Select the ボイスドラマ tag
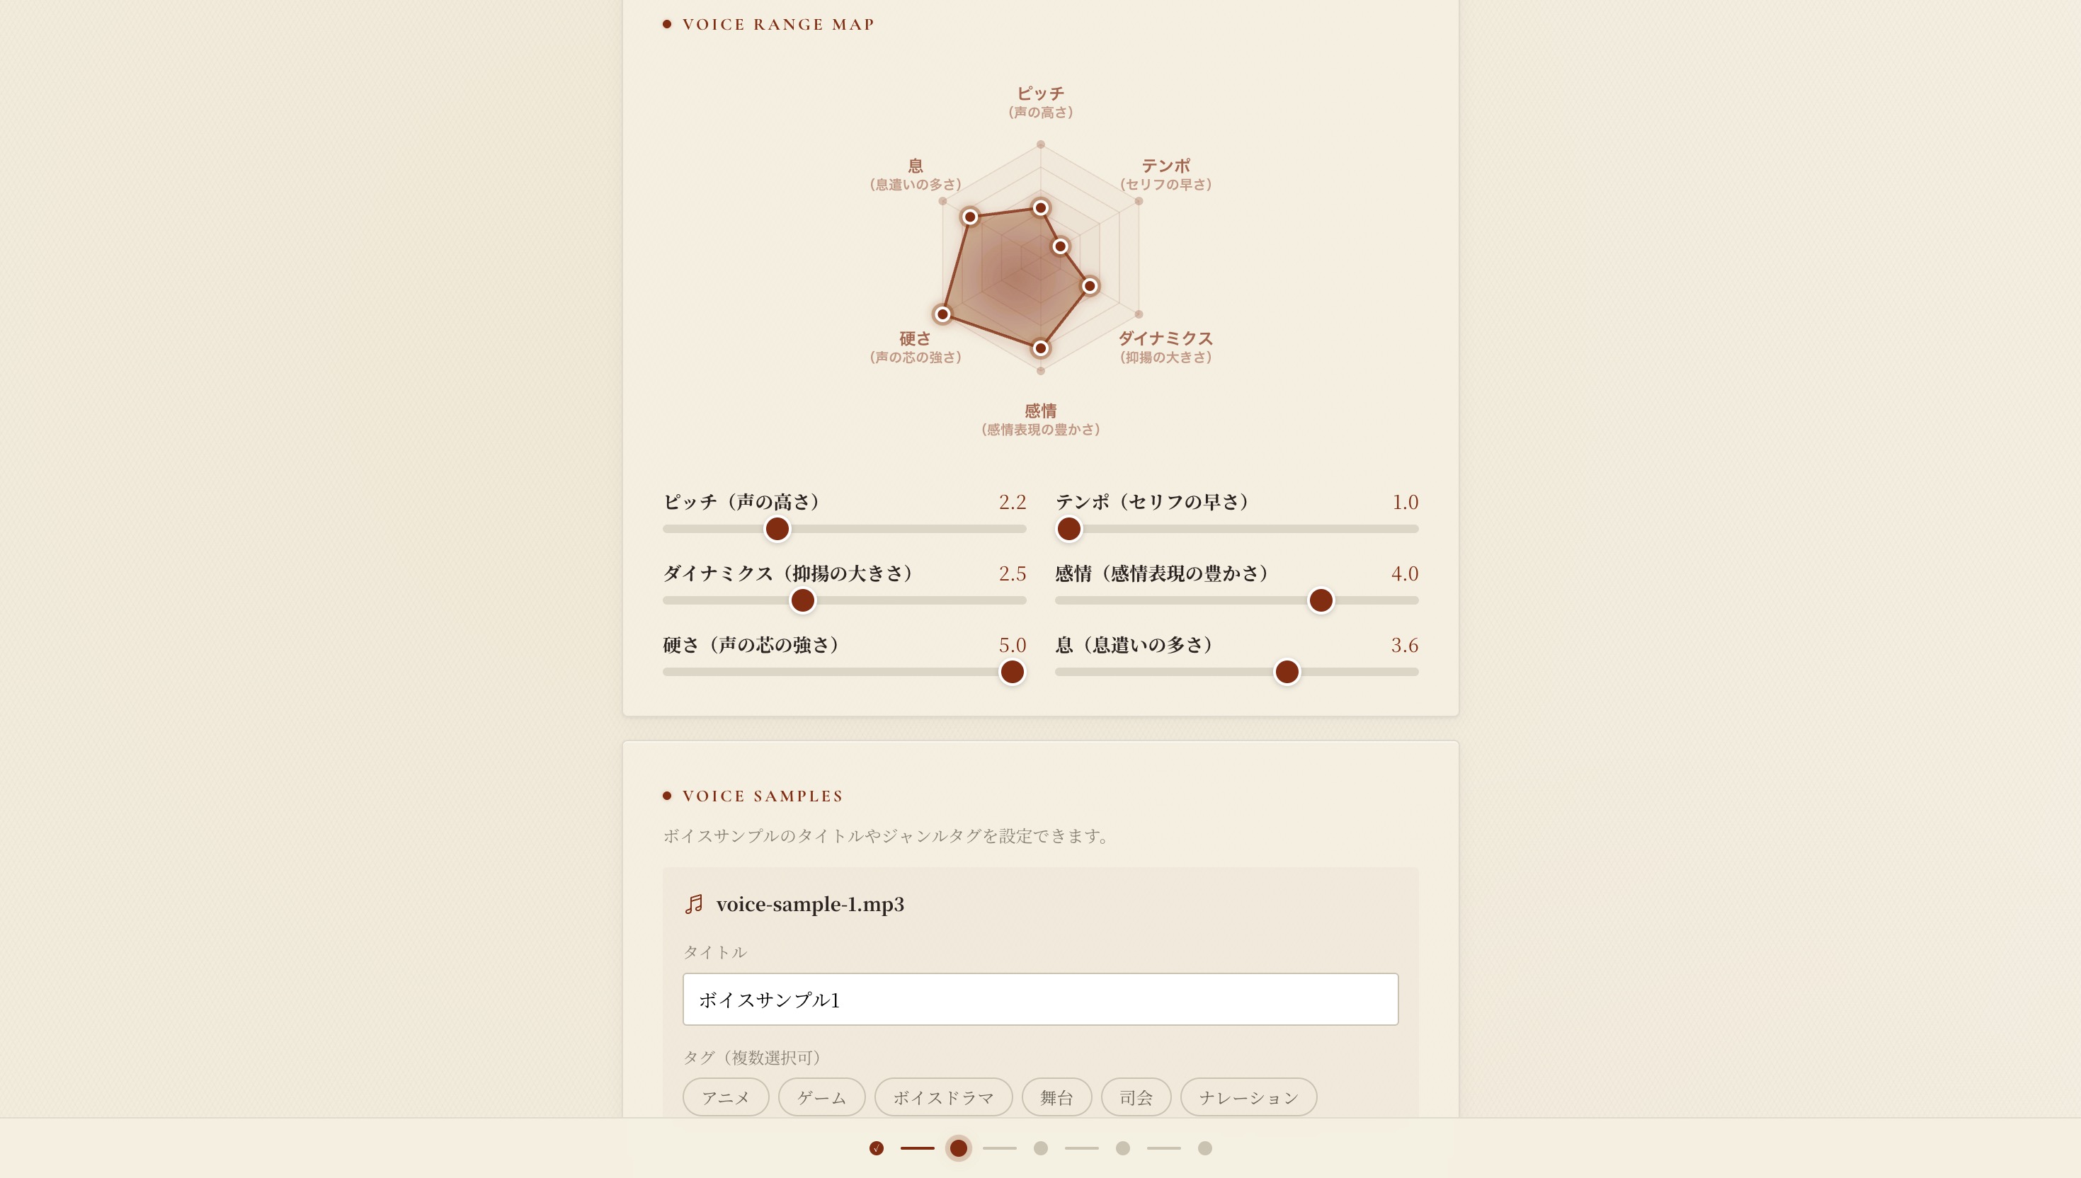Viewport: 2081px width, 1178px height. [943, 1097]
